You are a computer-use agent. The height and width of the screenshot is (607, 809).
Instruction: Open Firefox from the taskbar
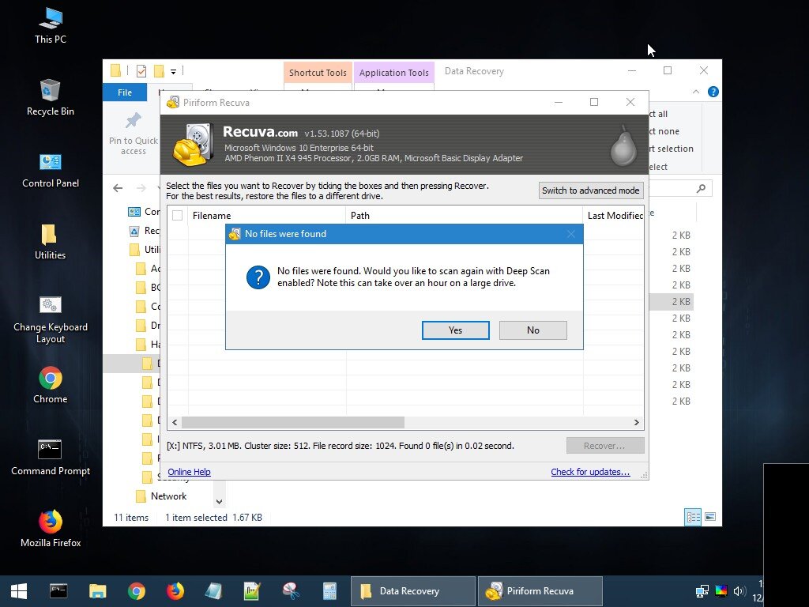pos(175,591)
